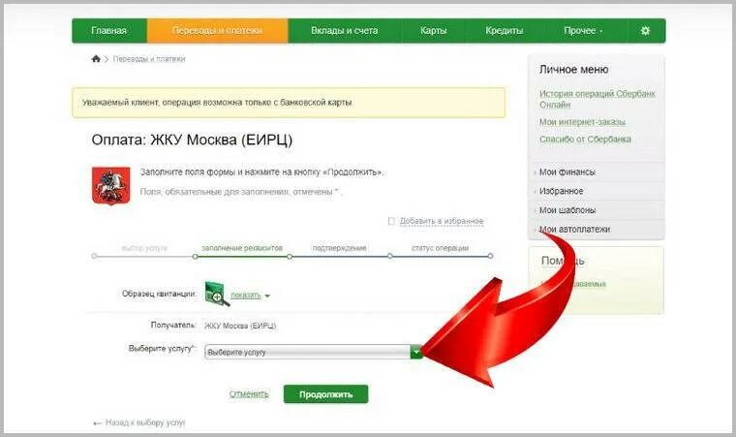The height and width of the screenshot is (437, 736).
Task: Click the показать receipt link
Action: point(245,296)
